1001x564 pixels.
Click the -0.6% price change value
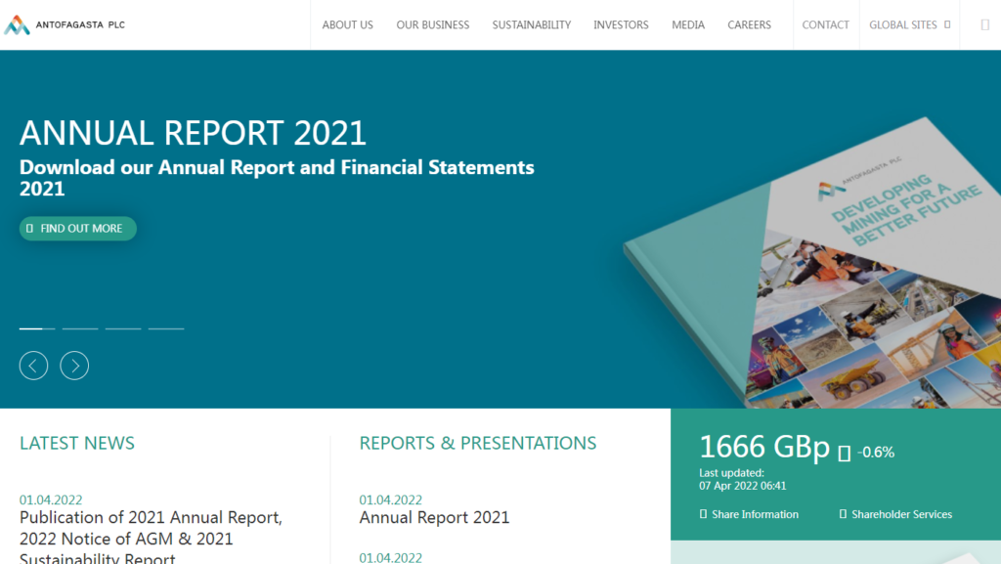876,453
